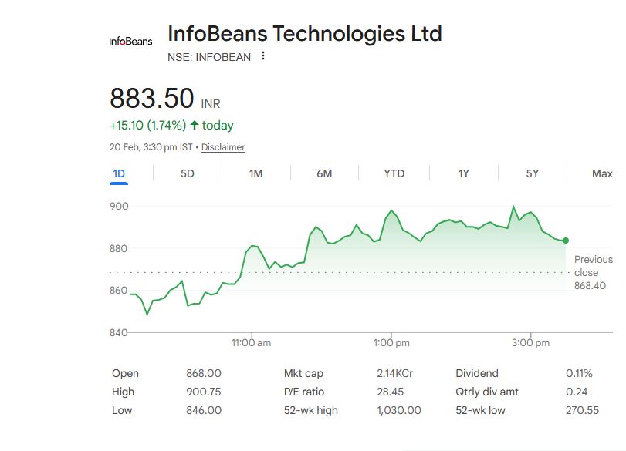Switch to the 5D chart tab
The height and width of the screenshot is (451, 626).
188,173
